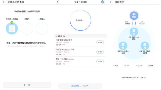Viewport: 161px width, 90px height.
Task: Tap the 恭喜 installation success message
Action: pos(26,43)
